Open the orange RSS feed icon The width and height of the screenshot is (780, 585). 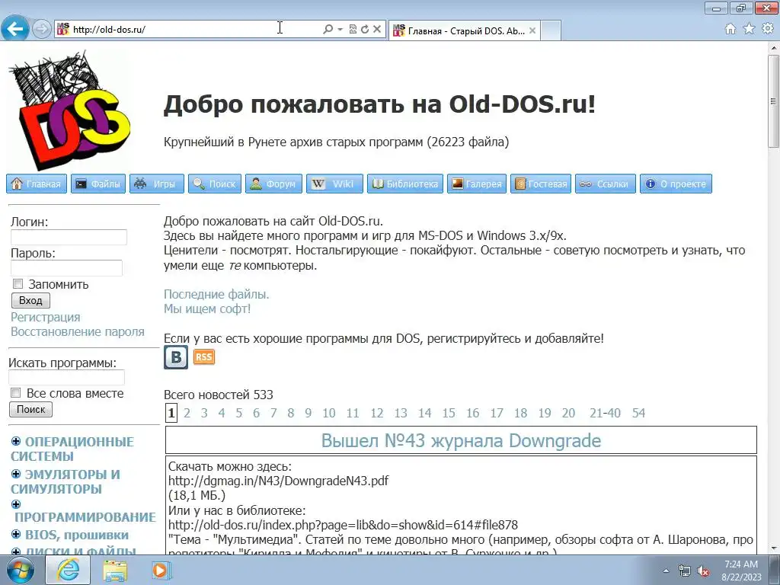(204, 356)
